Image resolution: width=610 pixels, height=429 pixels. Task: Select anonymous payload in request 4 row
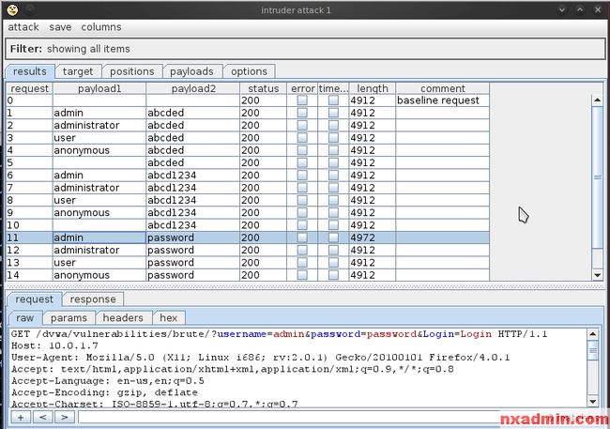point(99,150)
